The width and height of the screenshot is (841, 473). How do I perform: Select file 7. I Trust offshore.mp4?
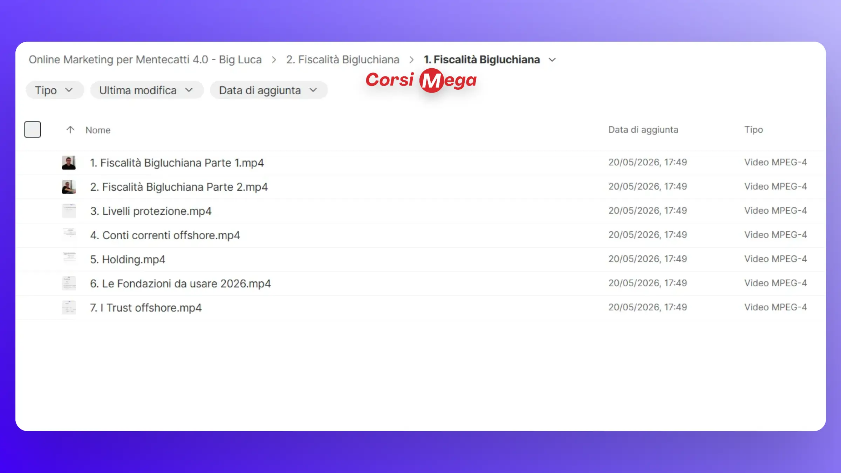tap(146, 308)
